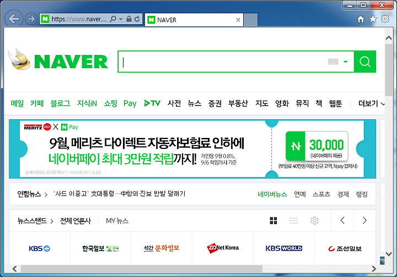
Task: Open the Naver TV icon link
Action: click(152, 103)
